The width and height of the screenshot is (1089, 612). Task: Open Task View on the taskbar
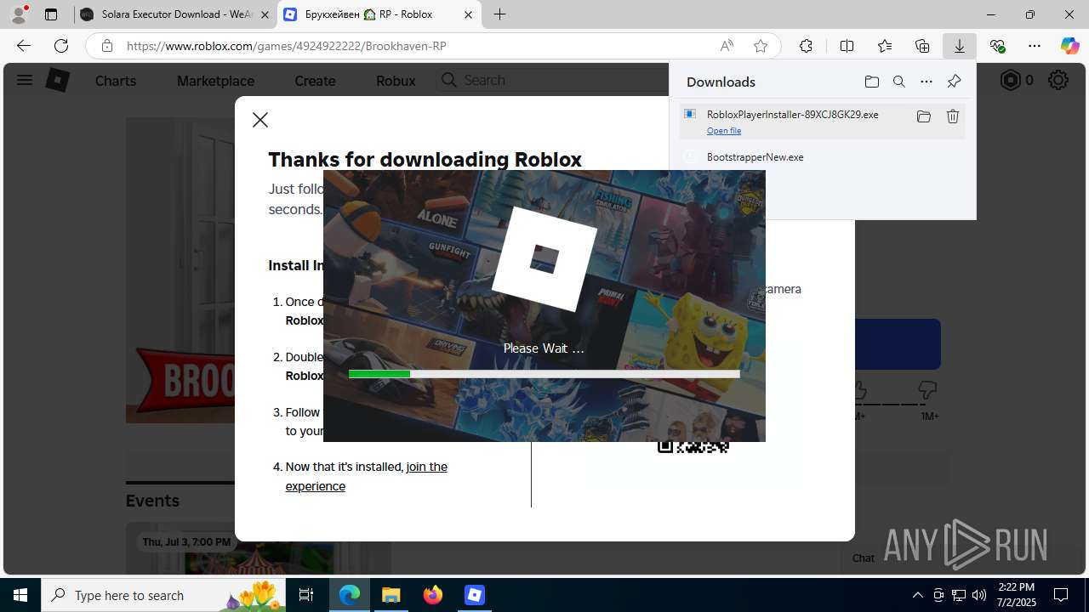coord(306,595)
